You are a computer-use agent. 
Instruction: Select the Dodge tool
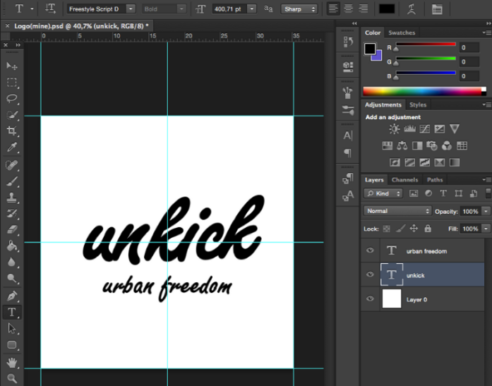pos(12,278)
